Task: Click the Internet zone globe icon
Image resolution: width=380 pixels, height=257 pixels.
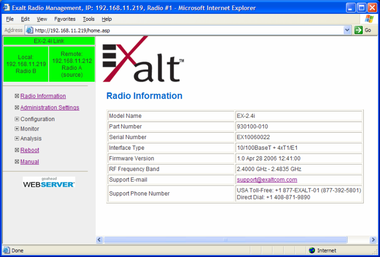Action: pos(312,250)
